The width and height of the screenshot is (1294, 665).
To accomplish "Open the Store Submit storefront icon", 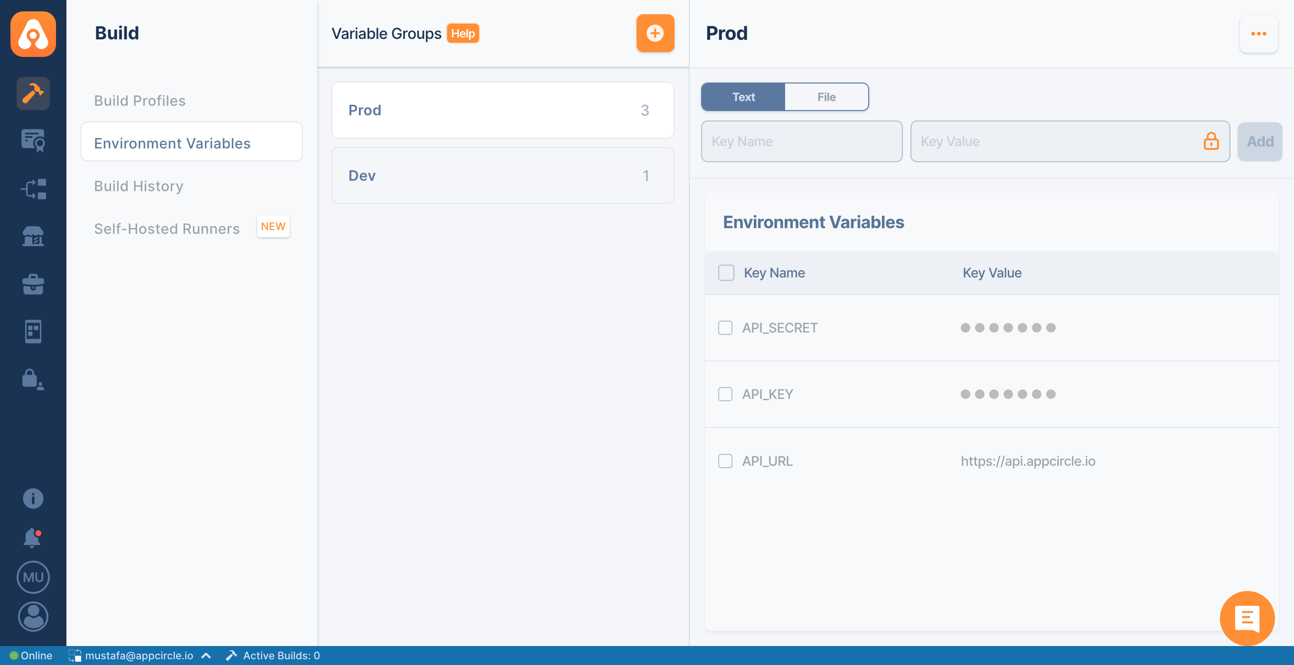I will [33, 236].
